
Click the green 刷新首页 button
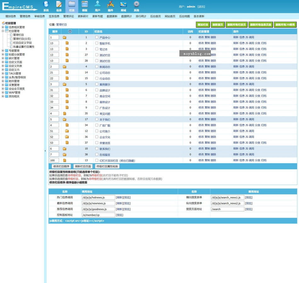point(218,25)
